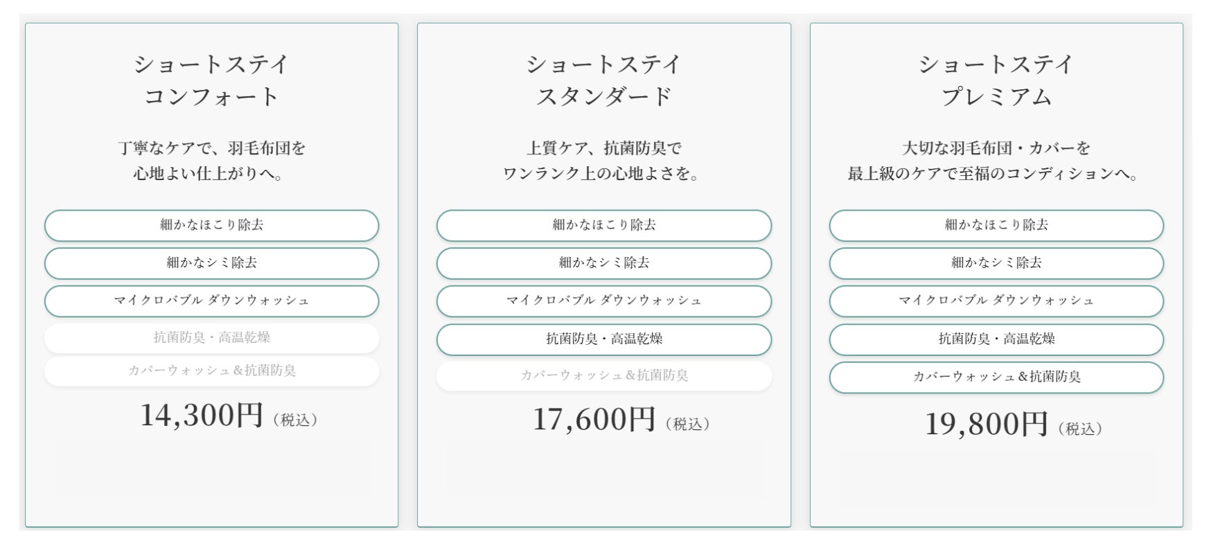Select マイクロバブル ダウンウォッシュ in スタンダード plan

point(604,301)
